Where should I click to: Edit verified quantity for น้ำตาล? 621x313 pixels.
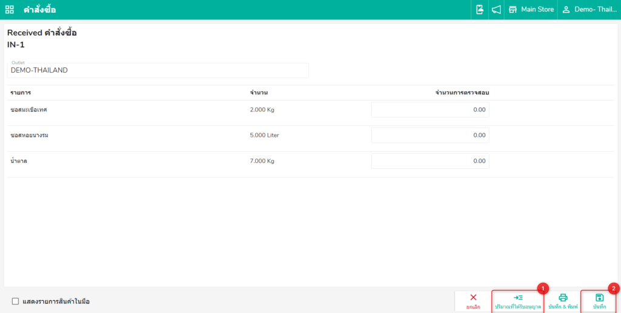click(430, 161)
